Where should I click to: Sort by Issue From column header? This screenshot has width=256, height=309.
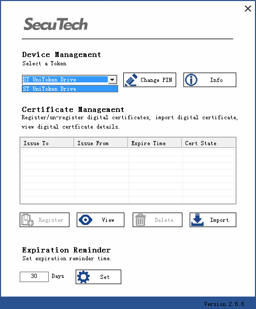point(101,143)
